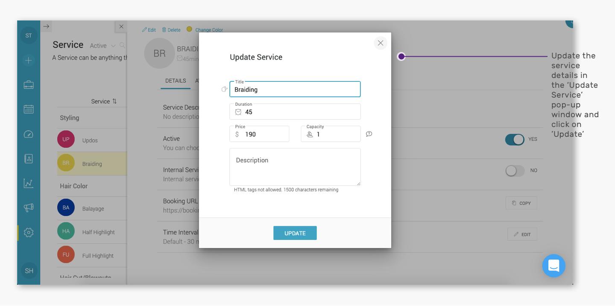
Task: Close the Update Service dialog
Action: click(381, 43)
